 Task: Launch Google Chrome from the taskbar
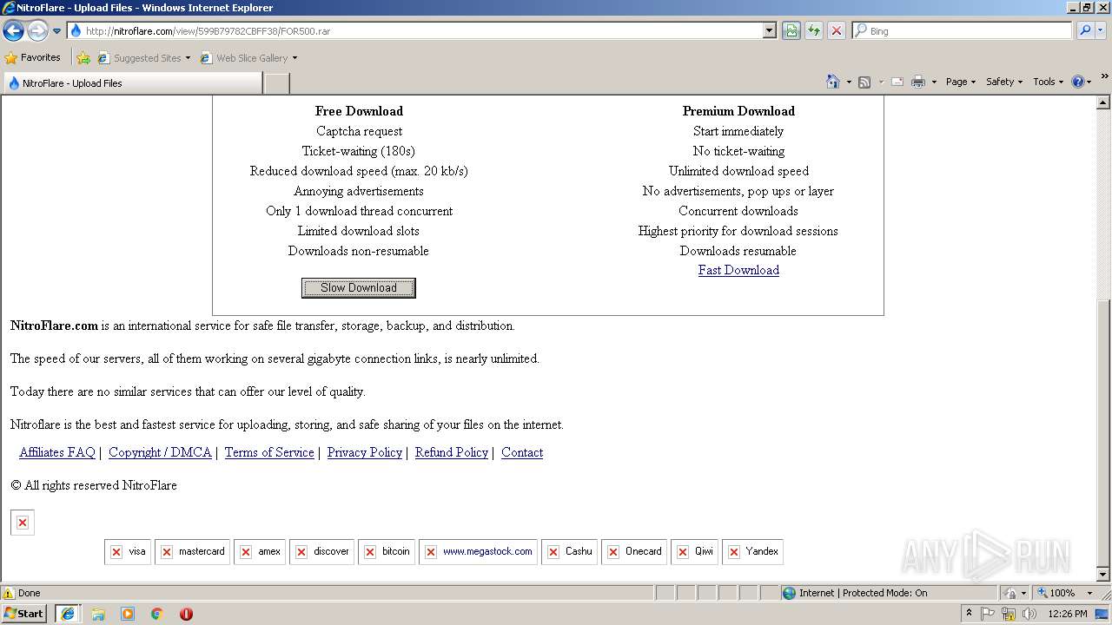(x=157, y=614)
